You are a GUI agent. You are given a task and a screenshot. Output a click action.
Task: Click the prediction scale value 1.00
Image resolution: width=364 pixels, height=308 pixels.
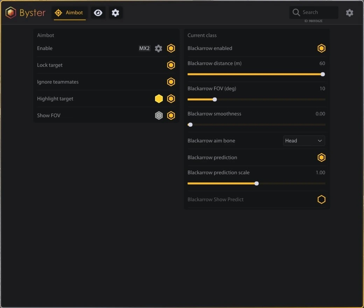pos(320,173)
